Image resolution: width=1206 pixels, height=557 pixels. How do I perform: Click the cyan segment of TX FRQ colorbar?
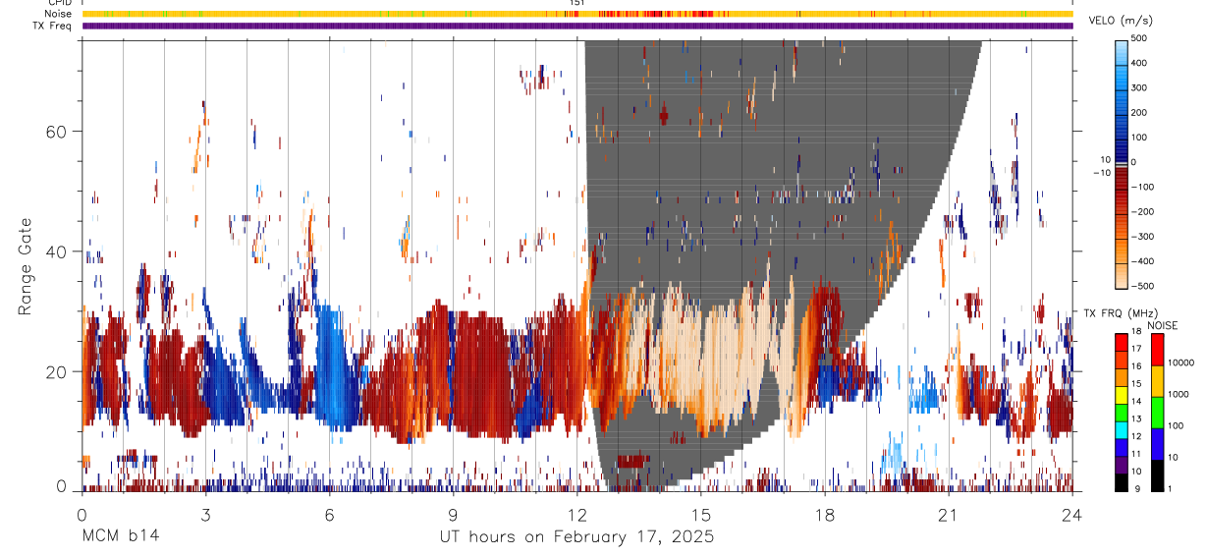pyautogui.click(x=1122, y=429)
